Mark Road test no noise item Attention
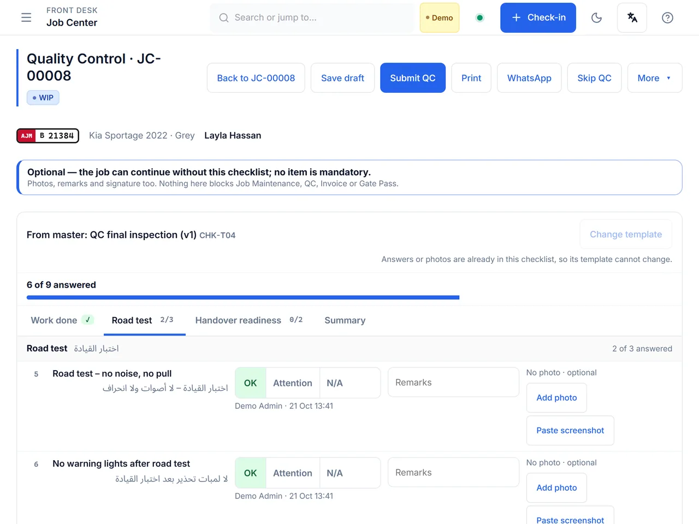Image resolution: width=699 pixels, height=524 pixels. (293, 383)
